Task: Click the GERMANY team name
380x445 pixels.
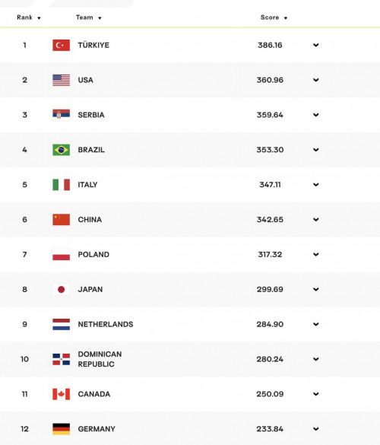Action: coord(97,429)
